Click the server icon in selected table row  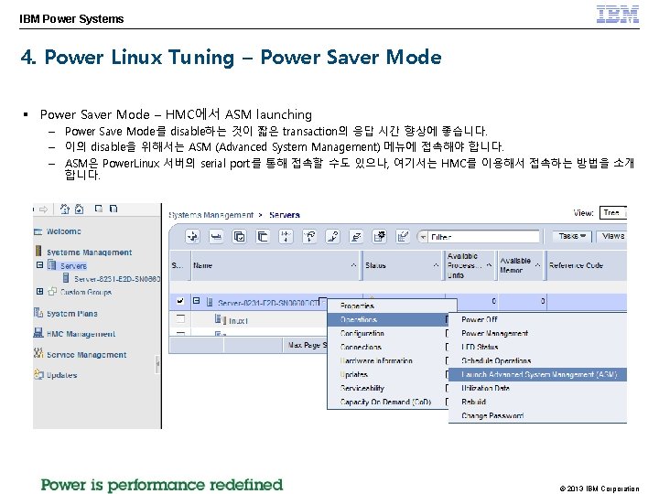point(210,302)
